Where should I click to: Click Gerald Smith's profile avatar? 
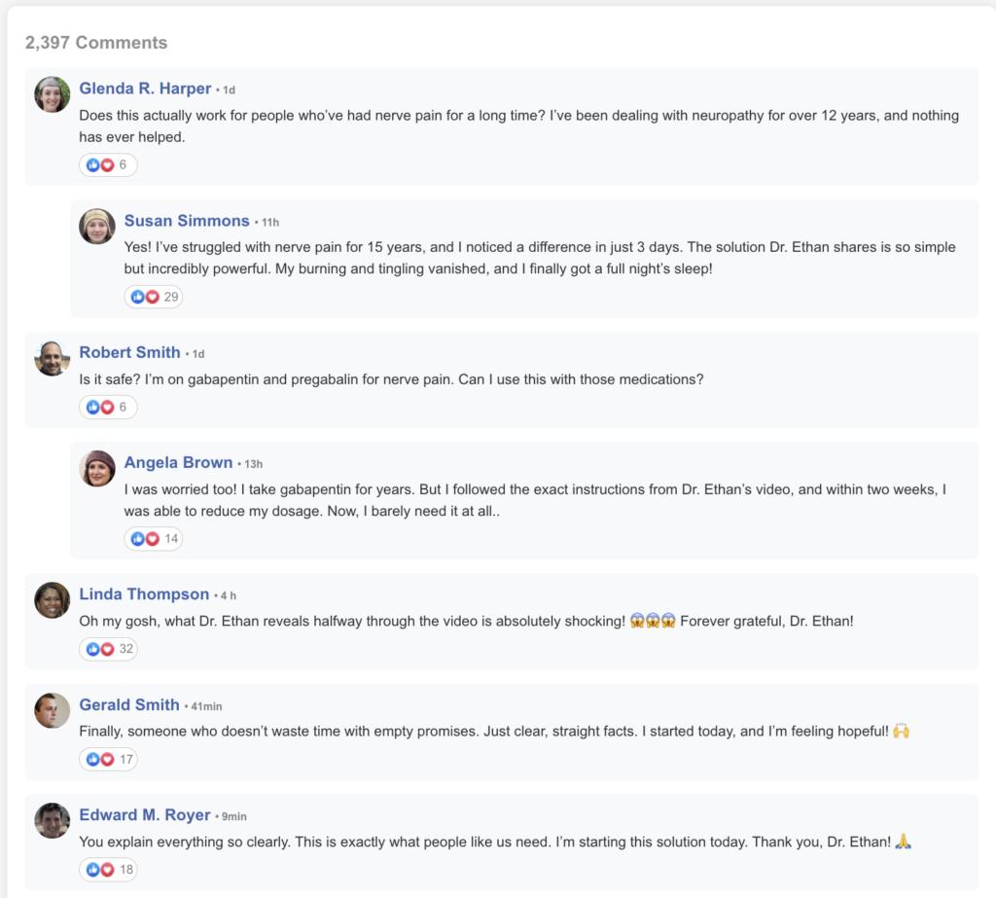point(53,711)
